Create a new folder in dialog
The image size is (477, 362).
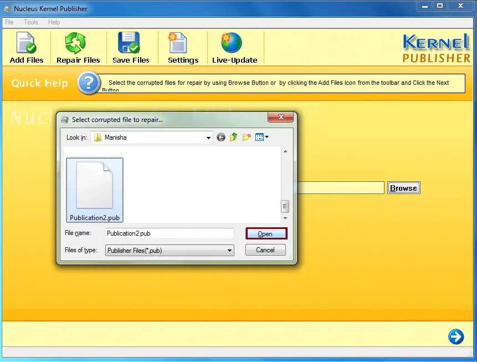click(x=247, y=137)
